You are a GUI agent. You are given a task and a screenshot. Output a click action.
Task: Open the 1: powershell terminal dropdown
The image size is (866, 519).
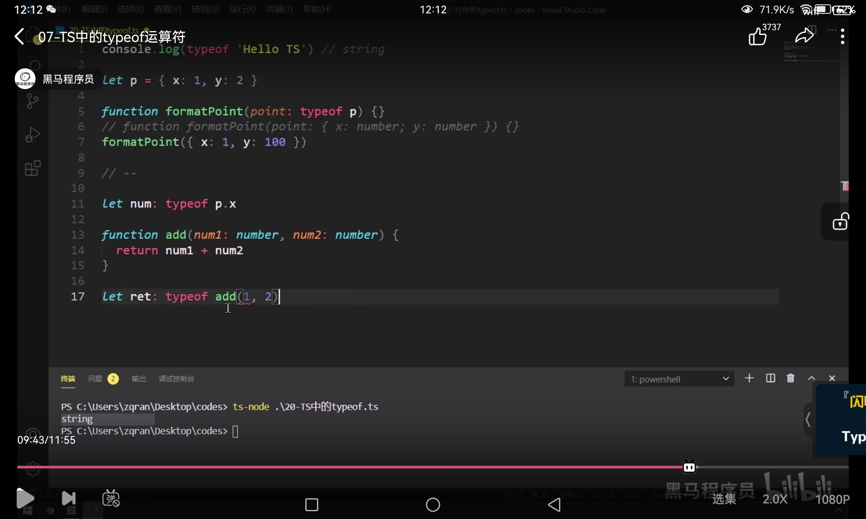click(679, 379)
